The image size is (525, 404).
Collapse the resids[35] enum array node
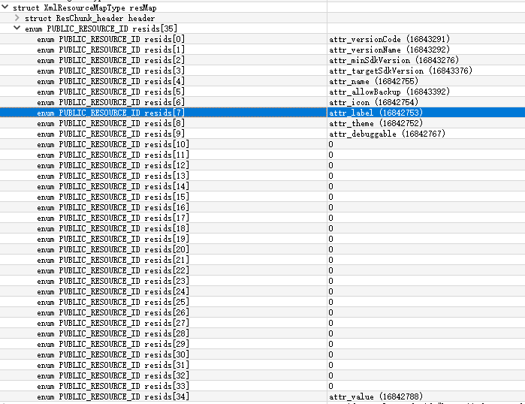17,28
